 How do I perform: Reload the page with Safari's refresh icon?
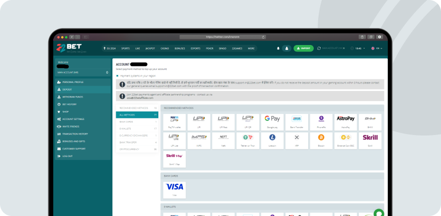click(263, 37)
